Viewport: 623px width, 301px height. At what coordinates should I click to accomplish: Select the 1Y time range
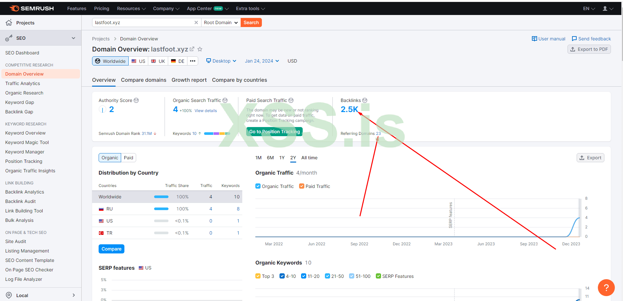282,158
